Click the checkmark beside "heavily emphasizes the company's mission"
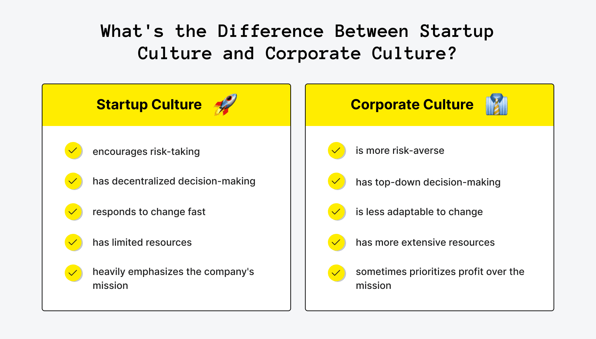 tap(73, 273)
